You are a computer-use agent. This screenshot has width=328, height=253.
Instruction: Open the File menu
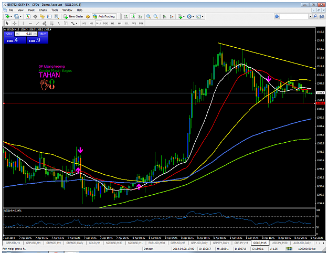point(11,10)
